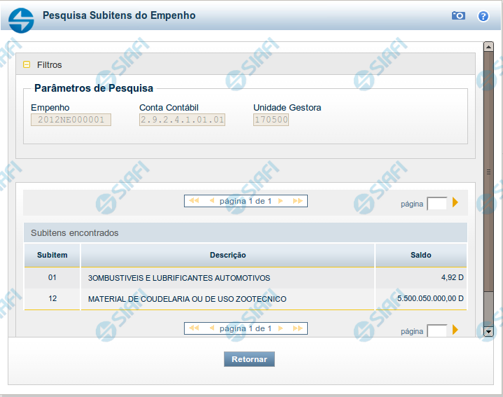Go to last page in top pagination
The width and height of the screenshot is (503, 397).
tap(298, 201)
